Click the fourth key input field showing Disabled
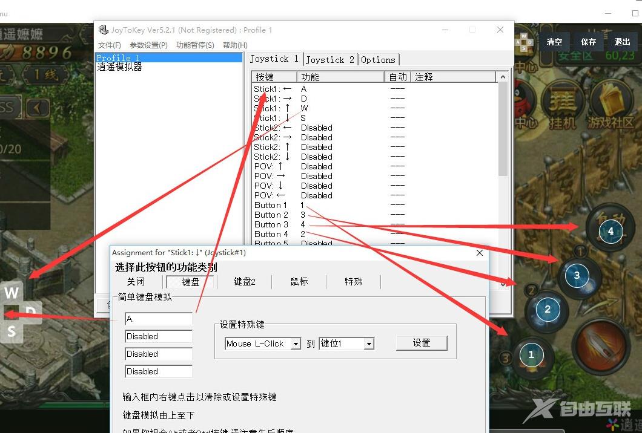 click(x=159, y=372)
